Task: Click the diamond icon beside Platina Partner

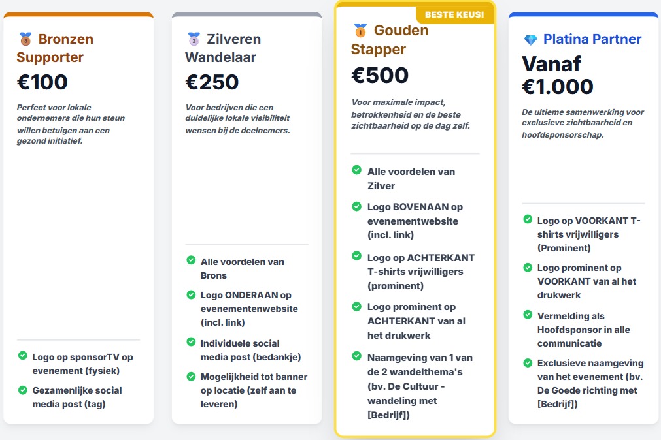Action: [530, 40]
